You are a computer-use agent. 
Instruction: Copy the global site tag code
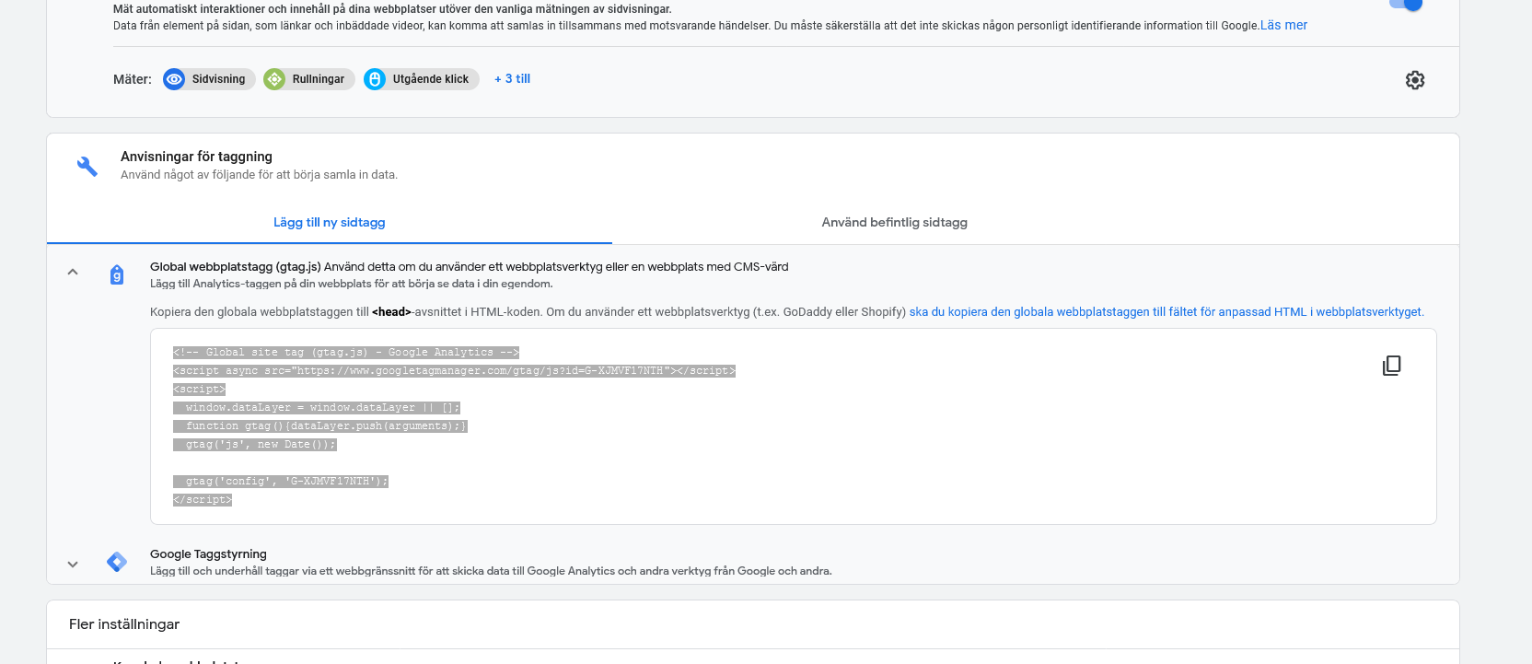pos(1391,366)
